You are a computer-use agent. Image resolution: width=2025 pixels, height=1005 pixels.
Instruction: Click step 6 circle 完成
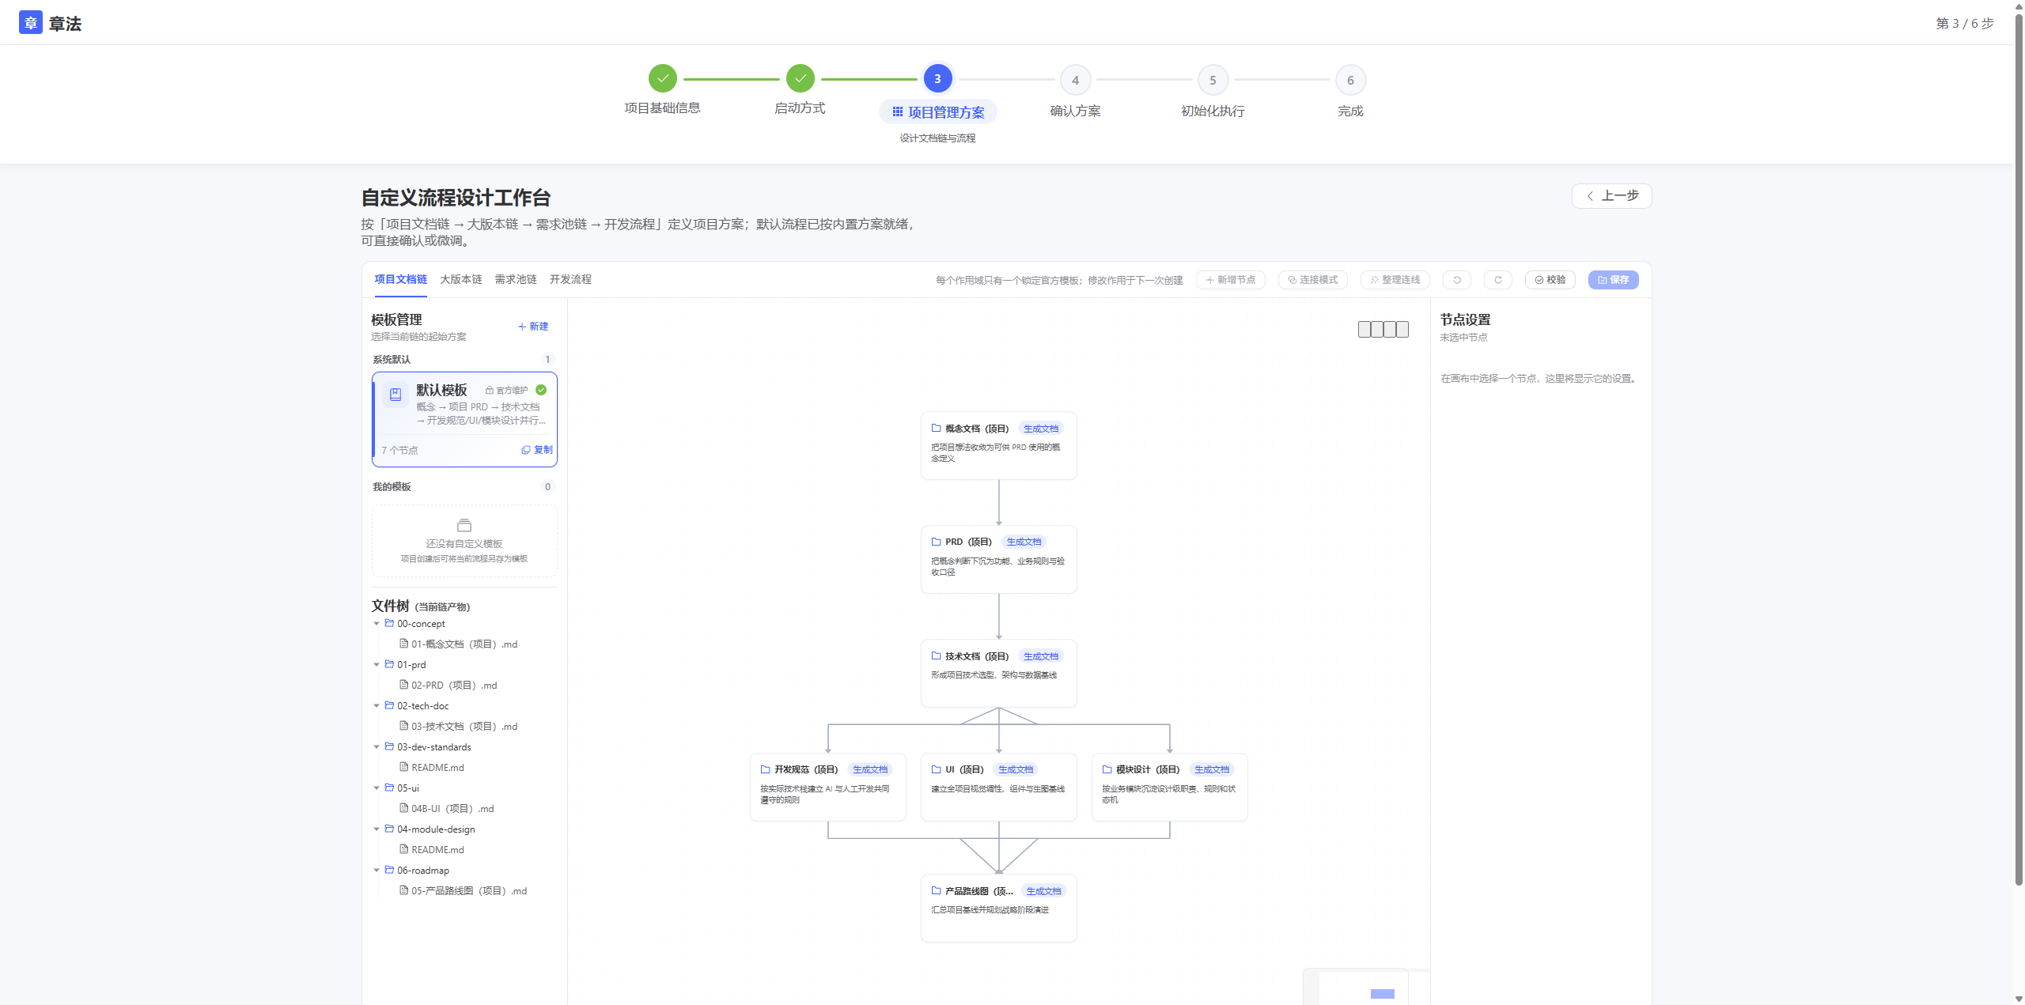point(1350,80)
